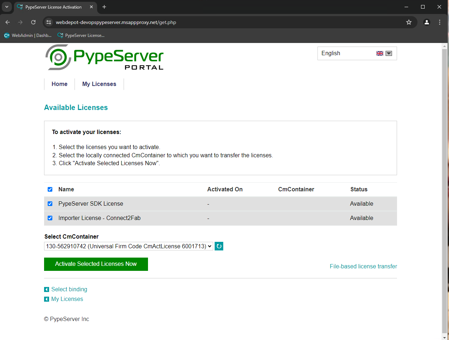Image resolution: width=449 pixels, height=340 pixels.
Task: Refresh the CmContainer list icon
Action: (219, 246)
